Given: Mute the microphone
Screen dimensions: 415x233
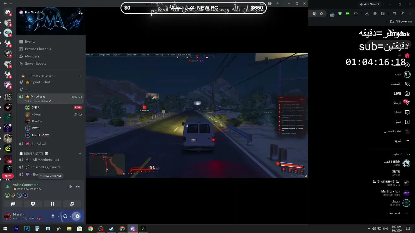Looking at the screenshot, I should point(53,216).
